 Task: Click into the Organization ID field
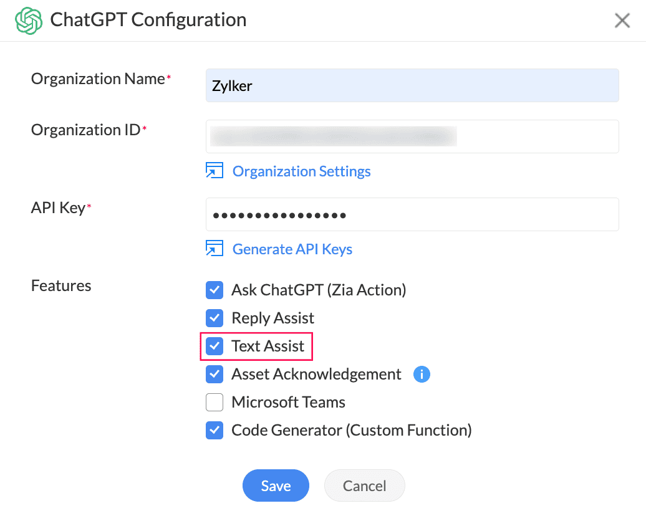[x=412, y=136]
